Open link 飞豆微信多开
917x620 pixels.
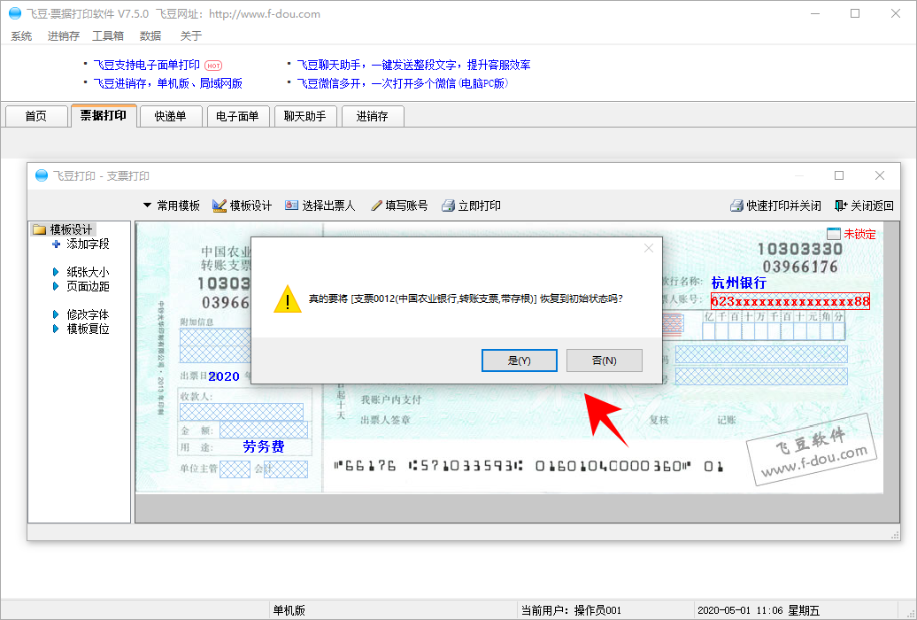pyautogui.click(x=403, y=84)
